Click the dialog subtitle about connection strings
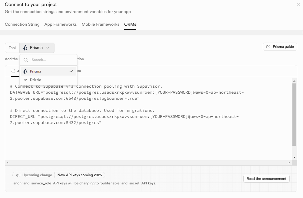Image resolution: width=303 pixels, height=198 pixels. 68,11
